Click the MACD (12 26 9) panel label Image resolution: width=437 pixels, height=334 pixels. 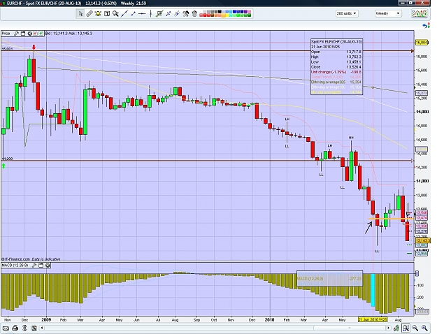tap(15, 266)
